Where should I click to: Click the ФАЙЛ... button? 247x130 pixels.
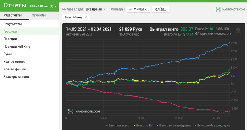point(161,10)
